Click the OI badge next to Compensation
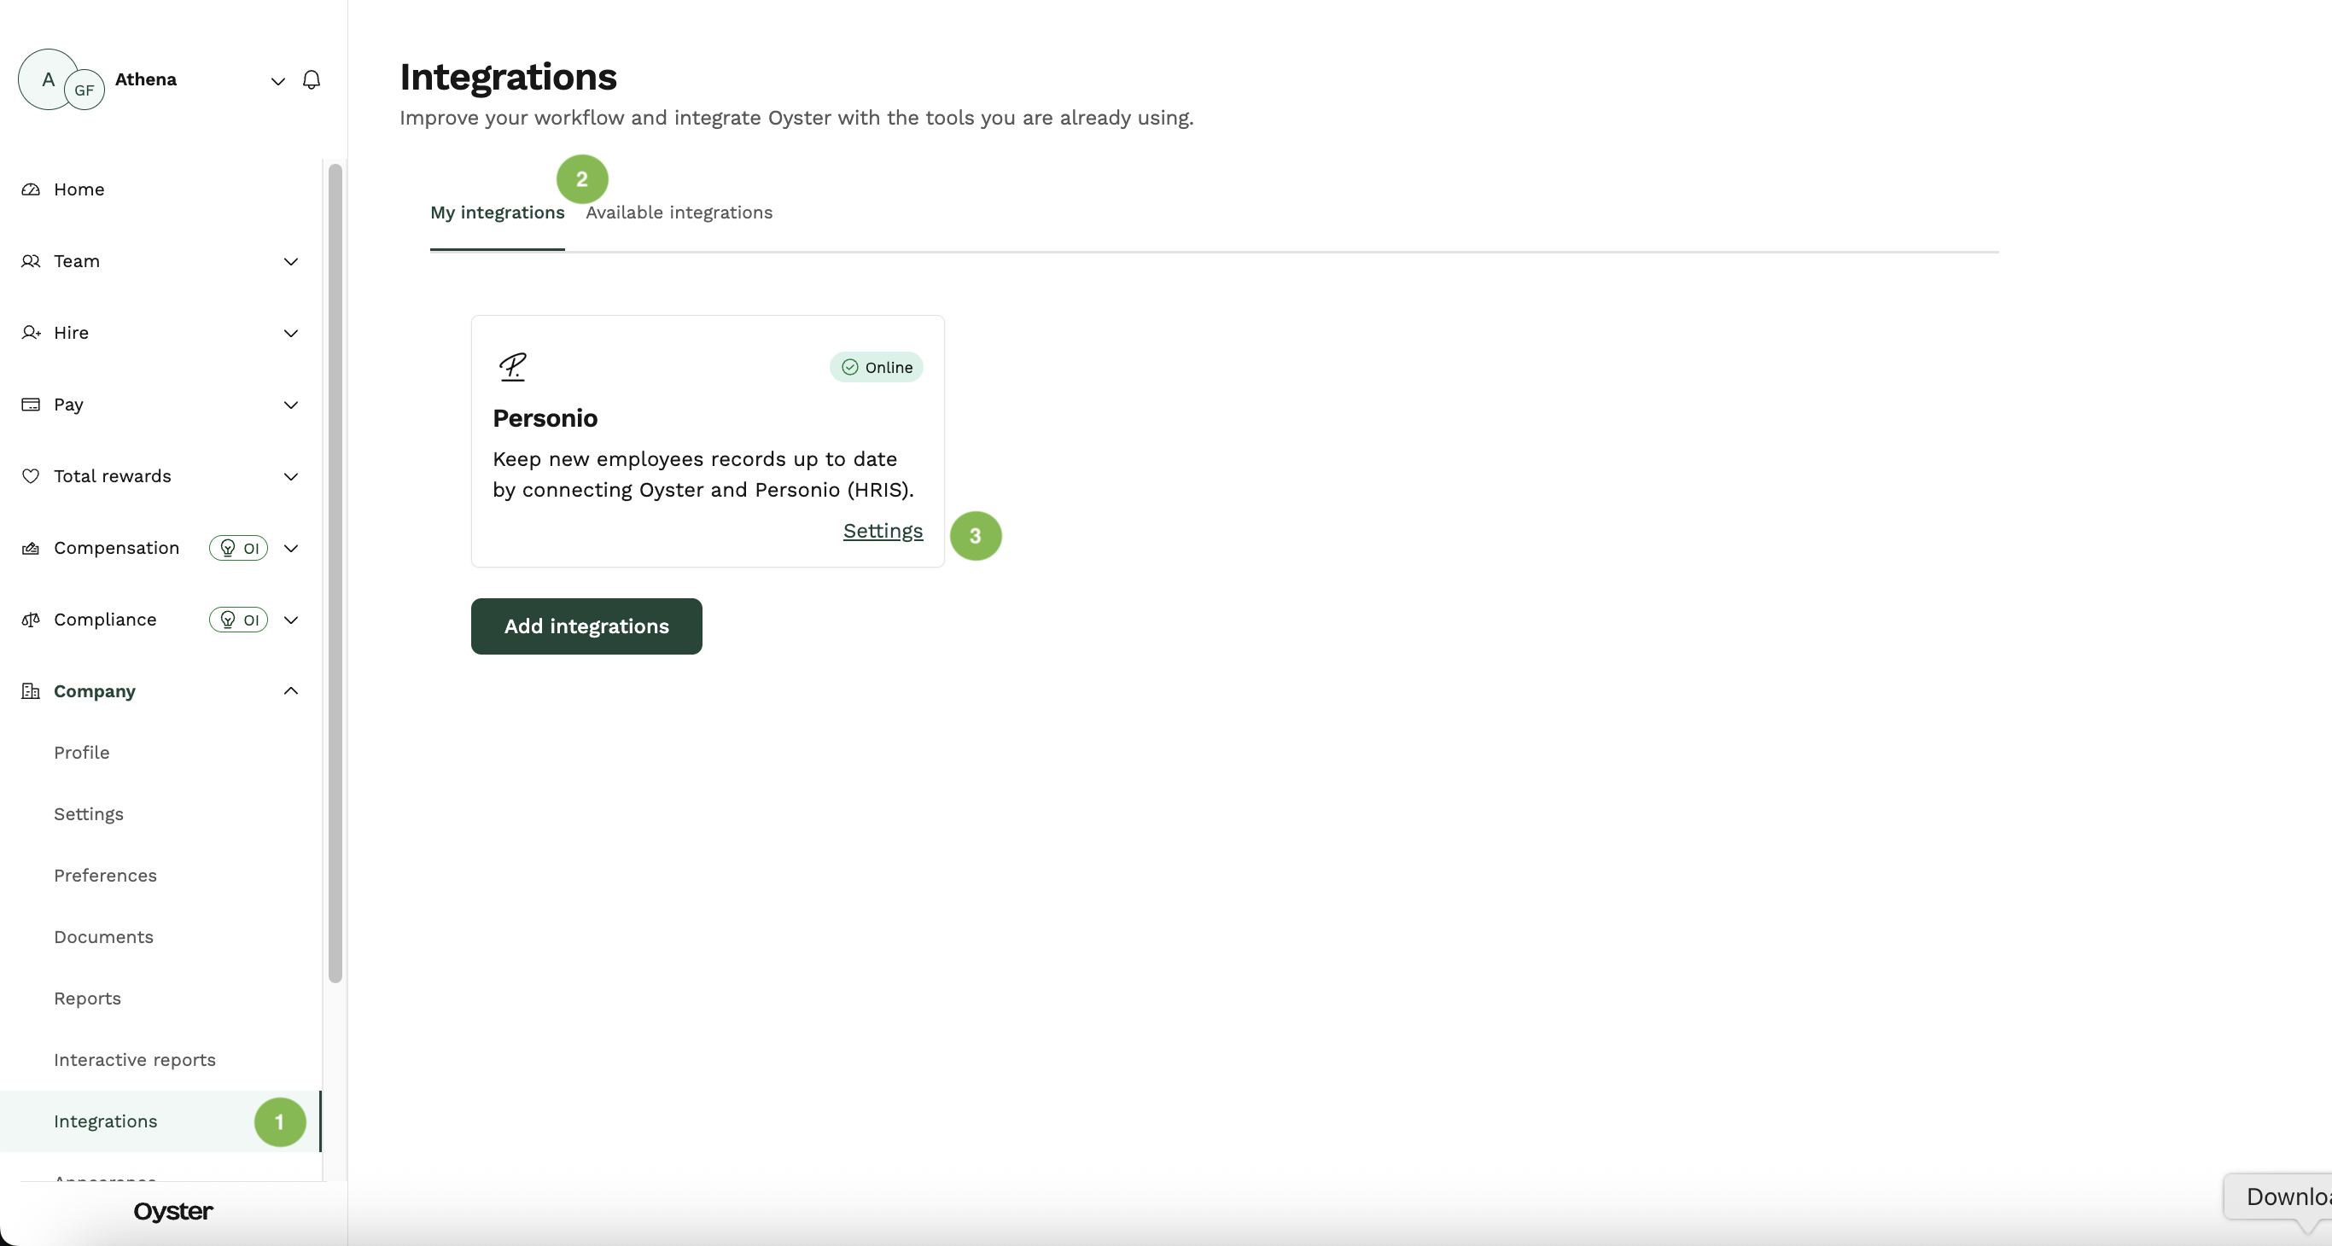The width and height of the screenshot is (2332, 1246). pos(239,547)
